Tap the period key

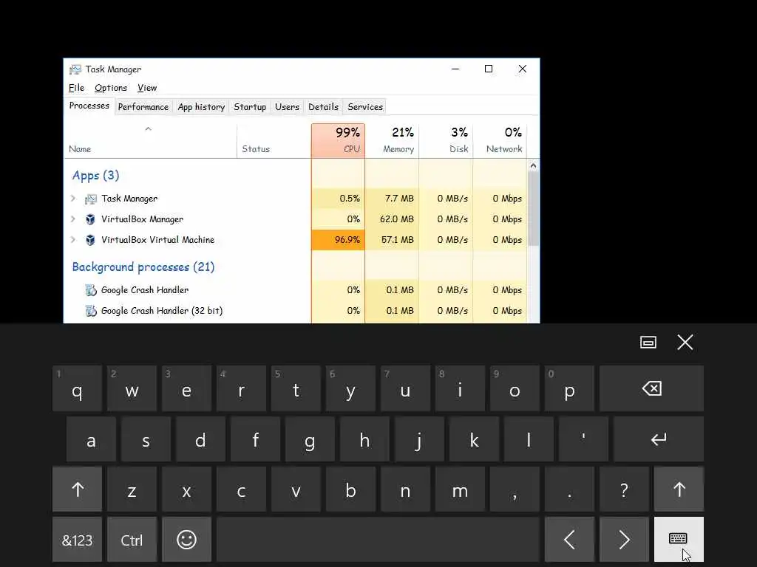coord(570,489)
